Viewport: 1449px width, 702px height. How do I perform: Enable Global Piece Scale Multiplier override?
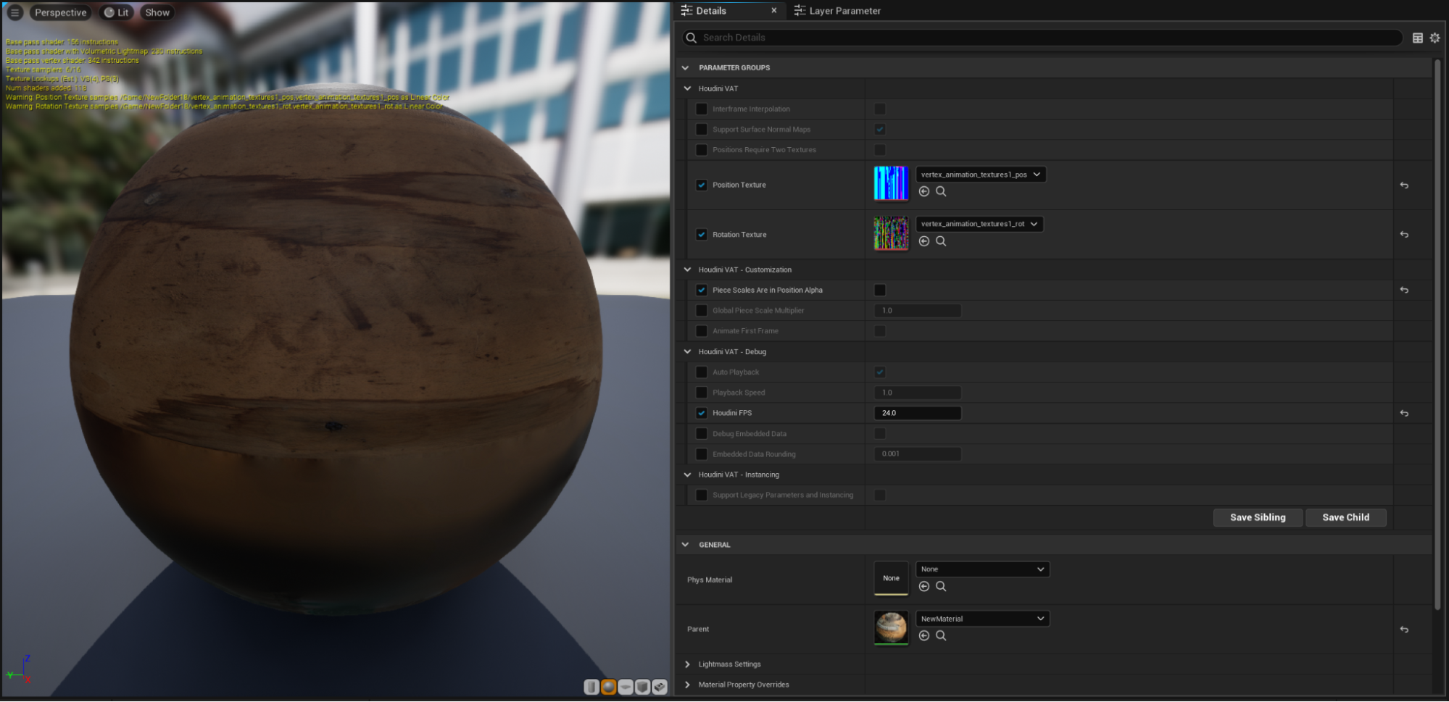point(702,310)
